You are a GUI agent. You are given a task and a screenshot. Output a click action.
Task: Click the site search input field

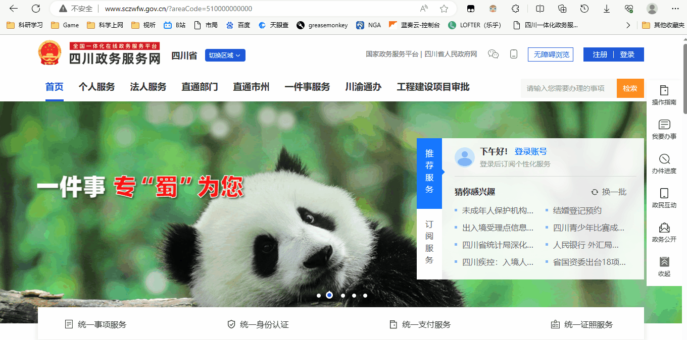point(569,88)
